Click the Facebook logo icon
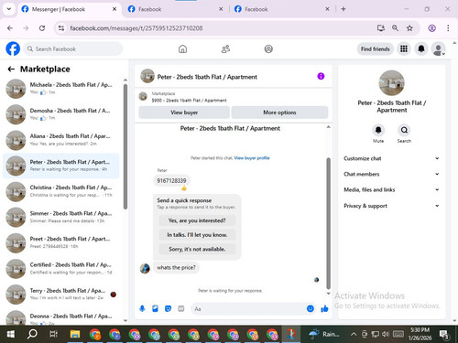The image size is (458, 343). pyautogui.click(x=13, y=48)
